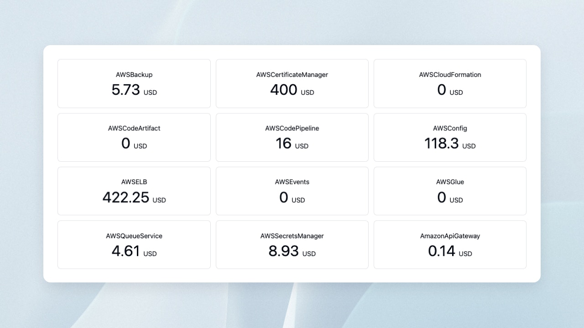Select the 0 value under AWSCloudFormation
Viewport: 584px width, 328px height.
(442, 90)
